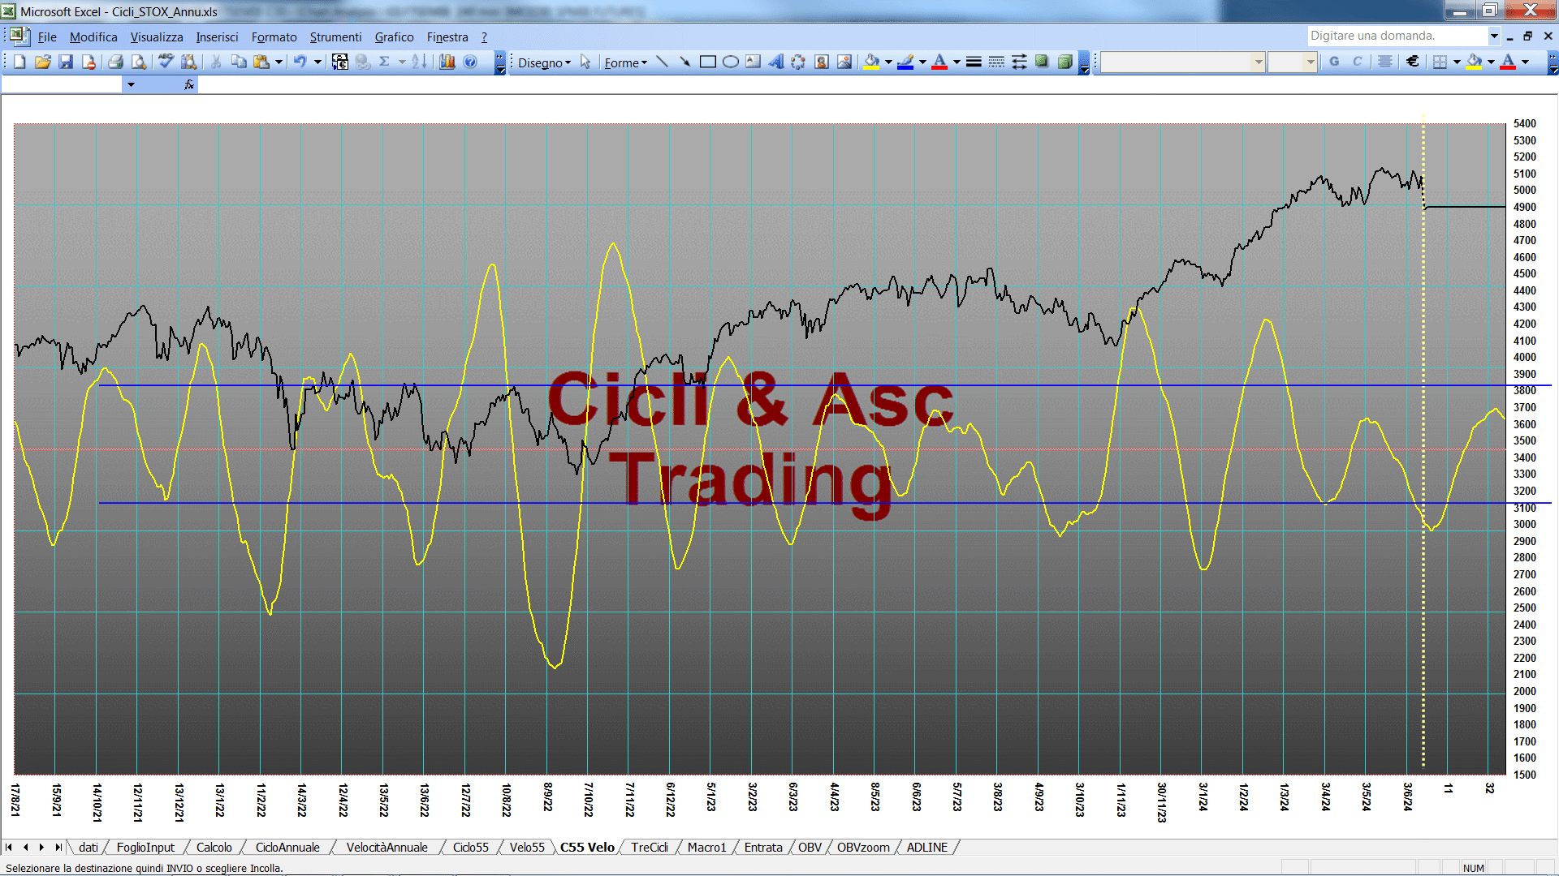Open the Visualizza menu
The width and height of the screenshot is (1559, 876).
(157, 37)
